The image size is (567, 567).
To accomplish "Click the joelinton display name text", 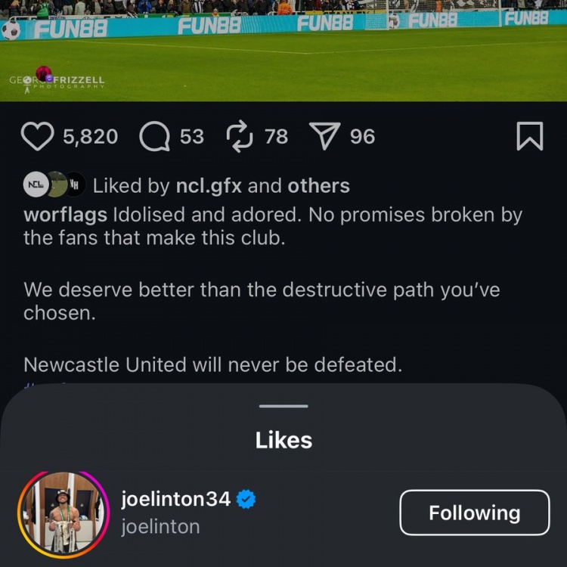I will point(160,527).
